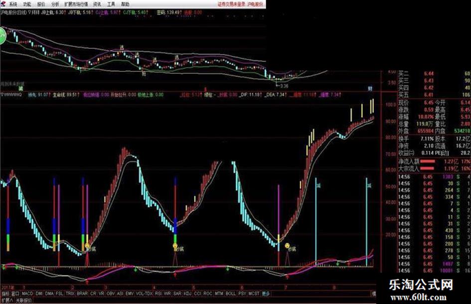Click the 买五 6.41 bid row
471x304 pixels.
click(x=434, y=94)
